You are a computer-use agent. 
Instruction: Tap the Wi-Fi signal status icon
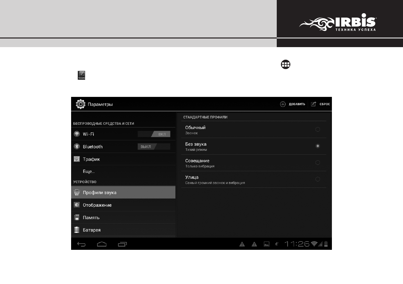coord(314,244)
